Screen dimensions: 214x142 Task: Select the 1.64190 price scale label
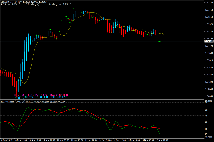tap(209, 46)
